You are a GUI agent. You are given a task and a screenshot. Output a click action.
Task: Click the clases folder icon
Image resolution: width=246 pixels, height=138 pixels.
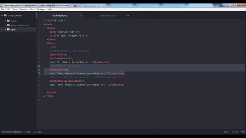click(8, 21)
